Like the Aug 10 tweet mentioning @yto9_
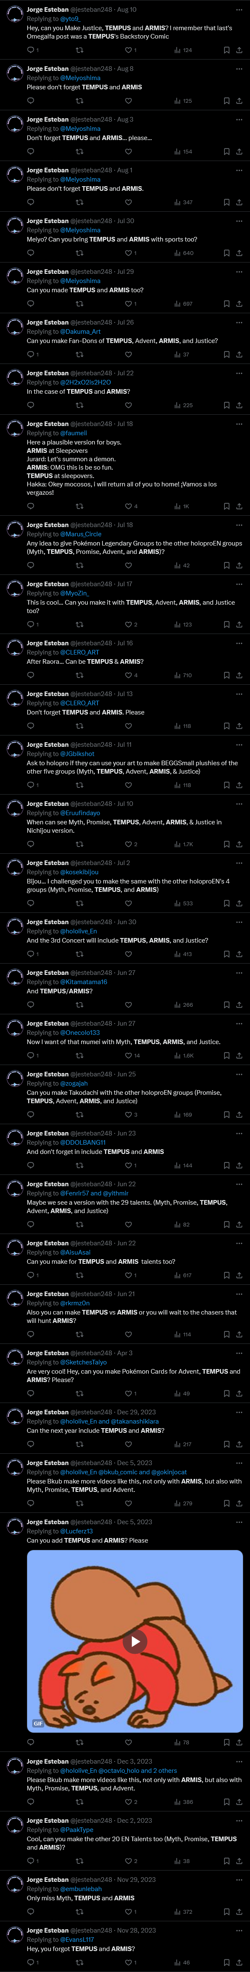The image size is (250, 1972). pos(128,50)
